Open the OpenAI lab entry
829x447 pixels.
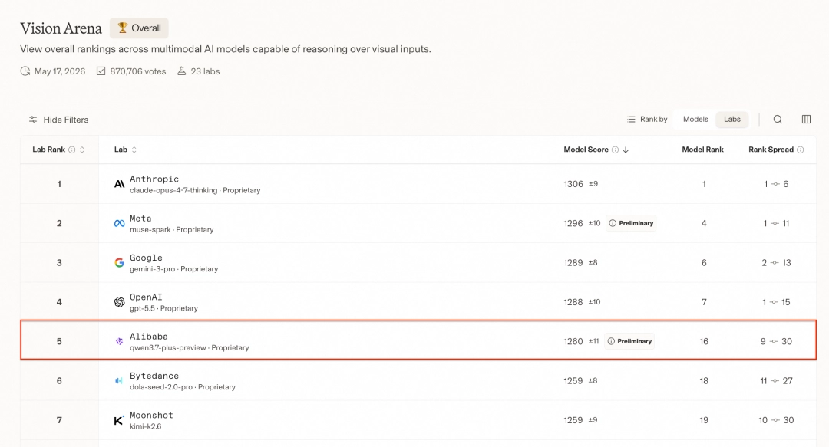tap(146, 297)
